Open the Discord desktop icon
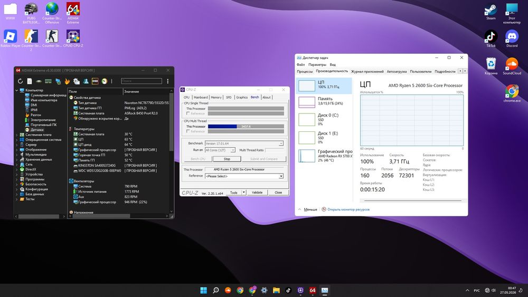Screen dimensions: 528x297 point(512,39)
